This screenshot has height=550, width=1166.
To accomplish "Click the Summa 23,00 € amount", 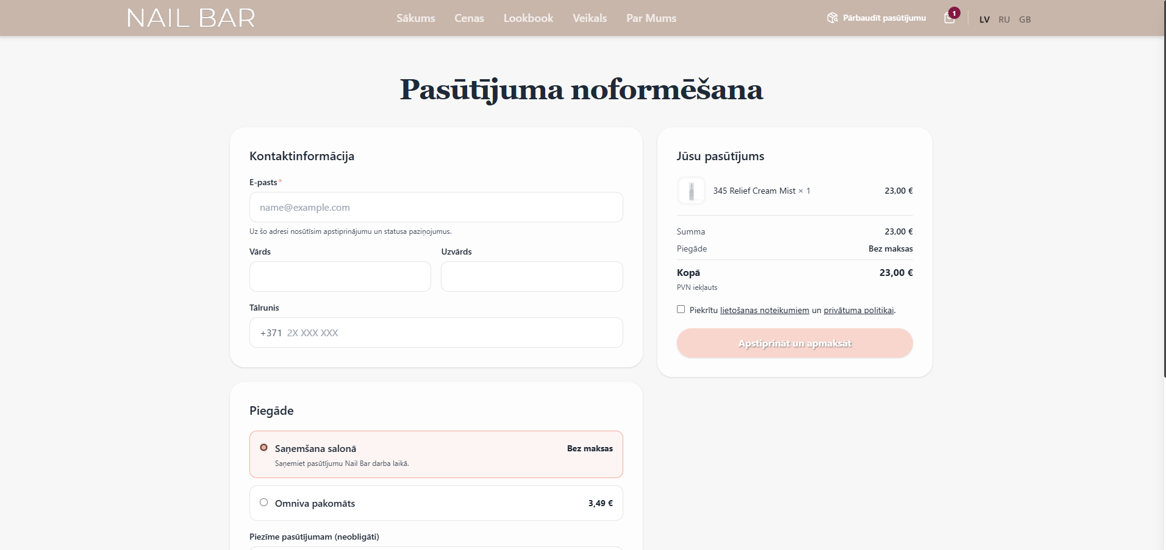I will 899,231.
